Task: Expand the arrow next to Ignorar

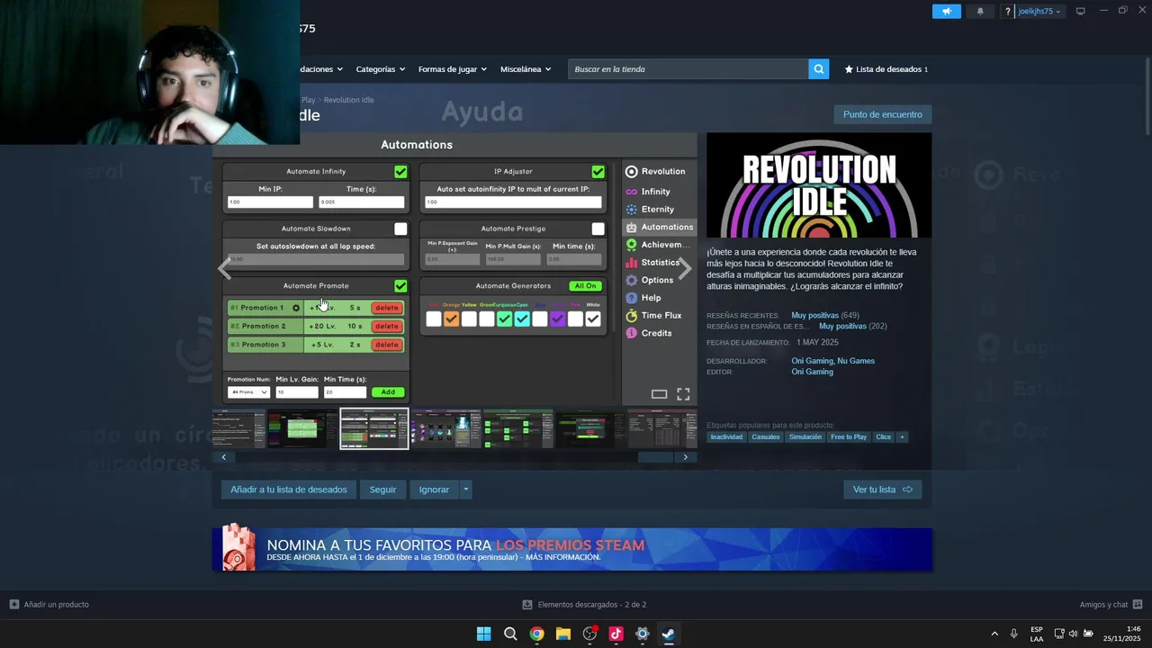Action: [465, 490]
